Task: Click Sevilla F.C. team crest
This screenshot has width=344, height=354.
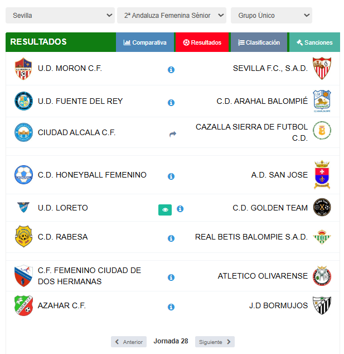Action: [322, 69]
